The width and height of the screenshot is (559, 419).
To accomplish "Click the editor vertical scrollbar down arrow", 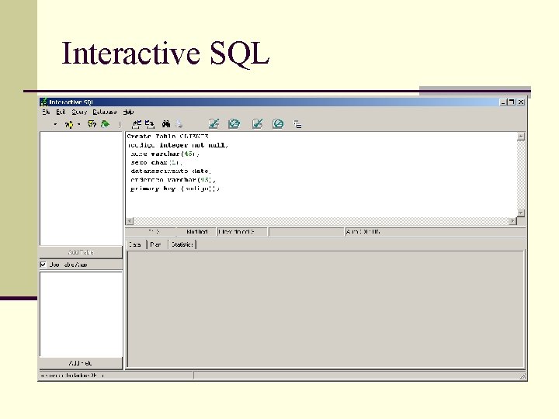I will (521, 213).
